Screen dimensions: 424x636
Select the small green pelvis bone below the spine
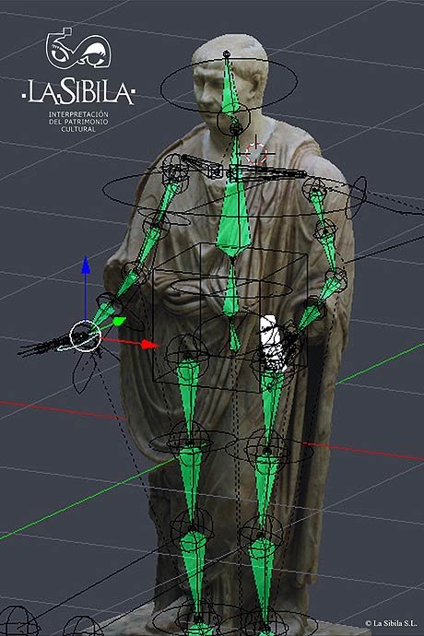pyautogui.click(x=234, y=335)
